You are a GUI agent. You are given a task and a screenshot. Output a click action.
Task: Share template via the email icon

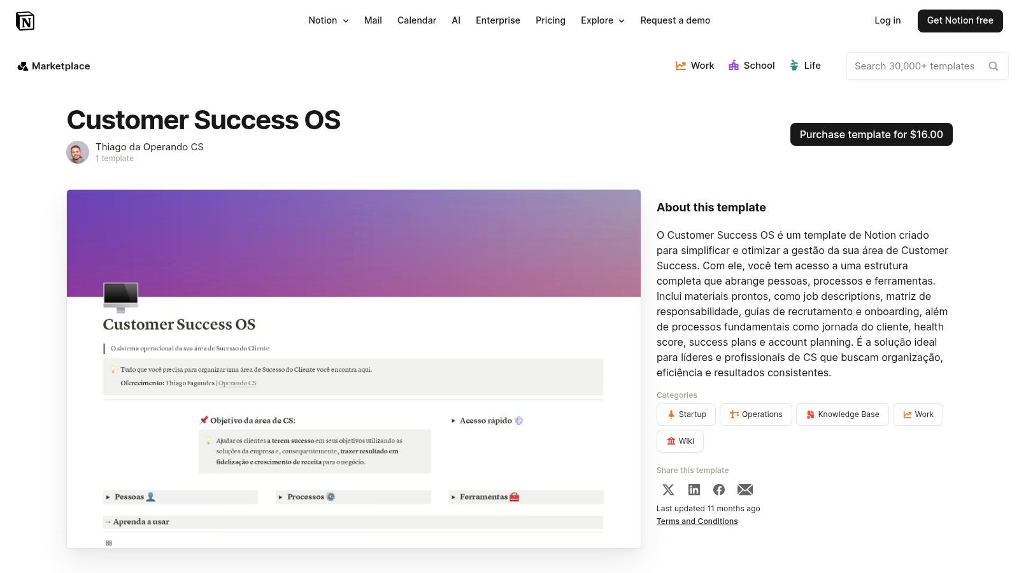click(745, 490)
